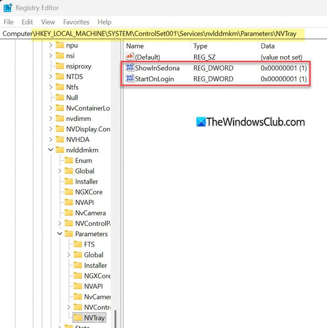Expand Global key under nvlddmkm
The height and width of the screenshot is (328, 327).
(60, 171)
